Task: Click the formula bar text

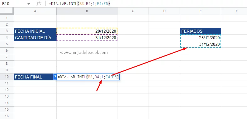Action: pos(79,4)
